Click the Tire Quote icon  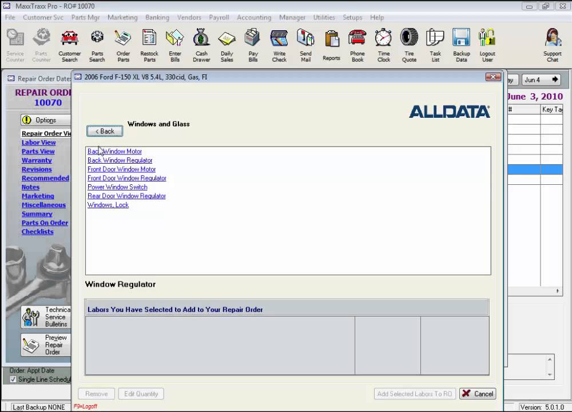point(409,45)
